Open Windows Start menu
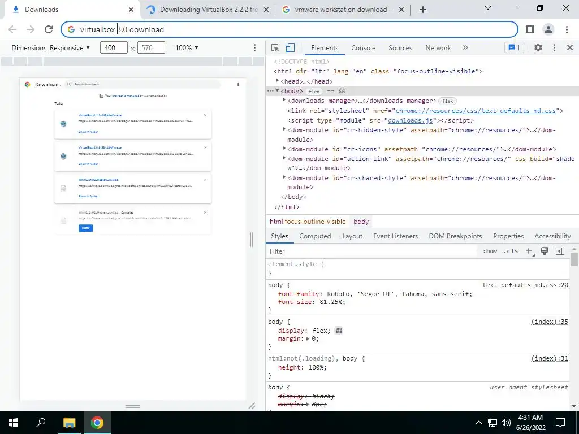This screenshot has width=579, height=434. tap(14, 423)
